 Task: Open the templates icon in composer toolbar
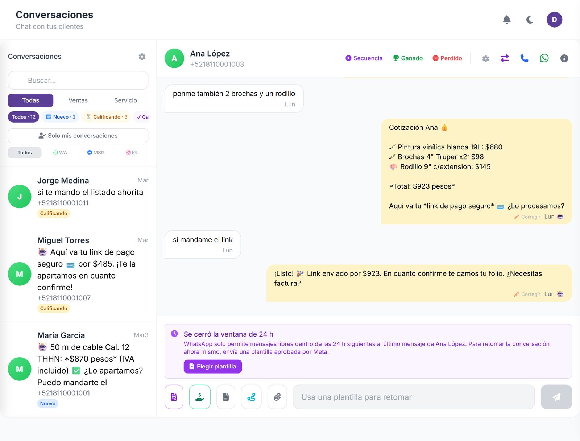point(174,397)
